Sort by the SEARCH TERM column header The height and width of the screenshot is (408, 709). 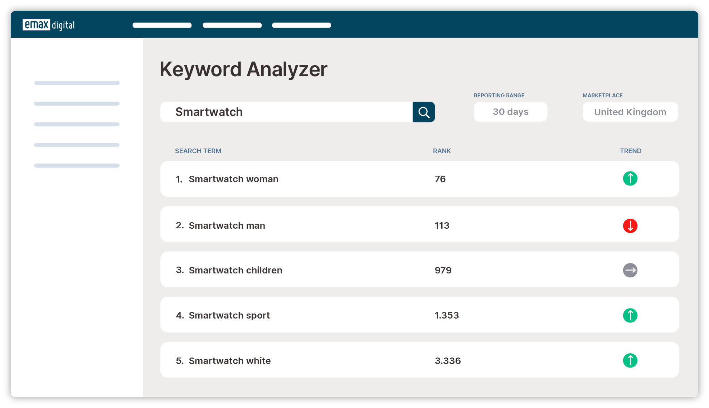point(198,151)
